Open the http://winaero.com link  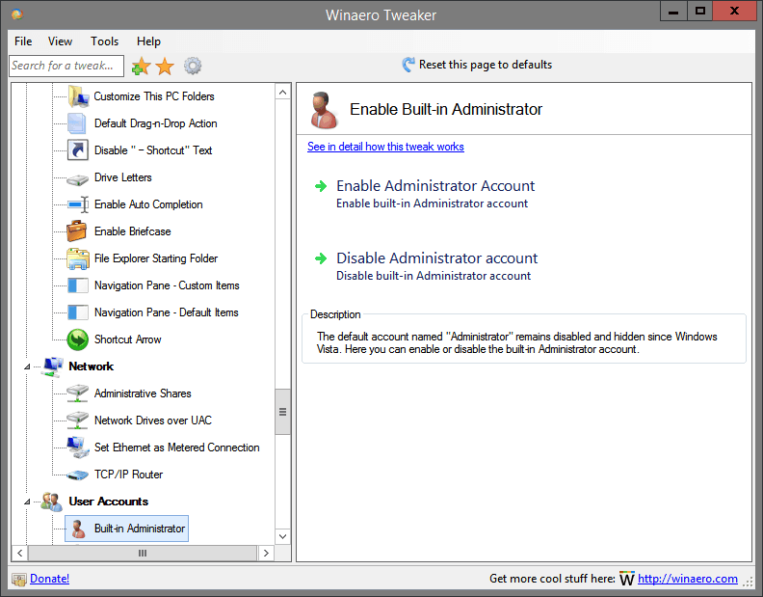[688, 579]
